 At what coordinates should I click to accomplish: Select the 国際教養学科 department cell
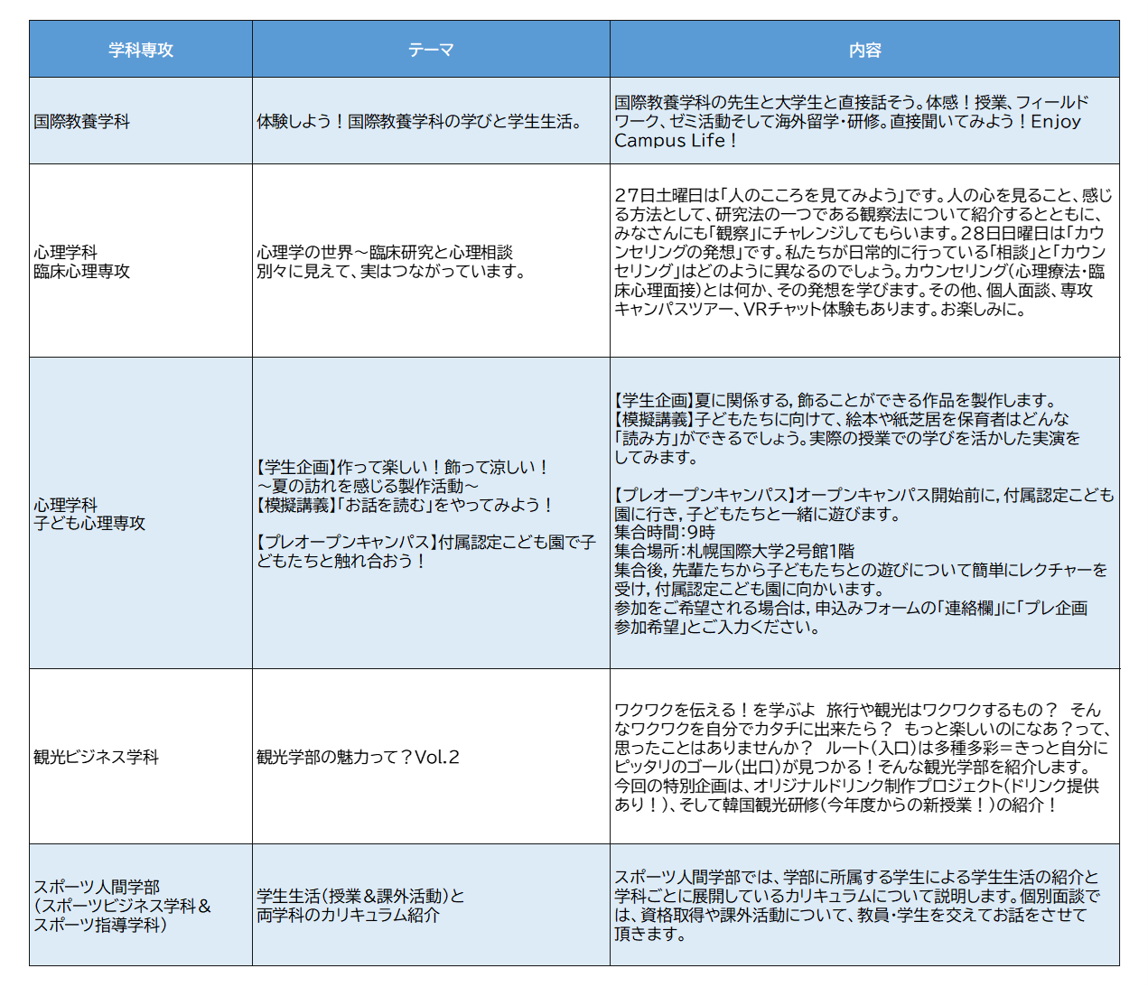click(x=141, y=121)
